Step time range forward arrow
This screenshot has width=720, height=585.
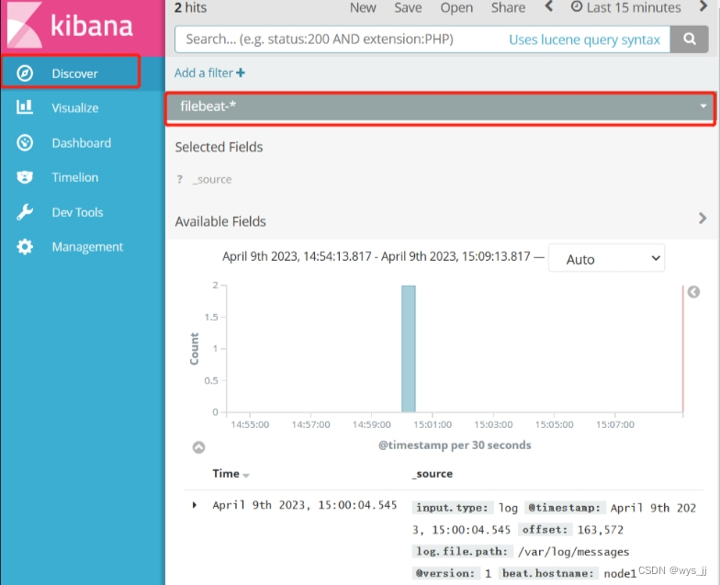click(x=703, y=6)
